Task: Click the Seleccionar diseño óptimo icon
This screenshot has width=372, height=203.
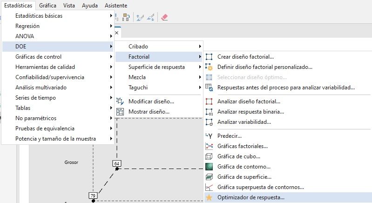Action: pos(209,77)
